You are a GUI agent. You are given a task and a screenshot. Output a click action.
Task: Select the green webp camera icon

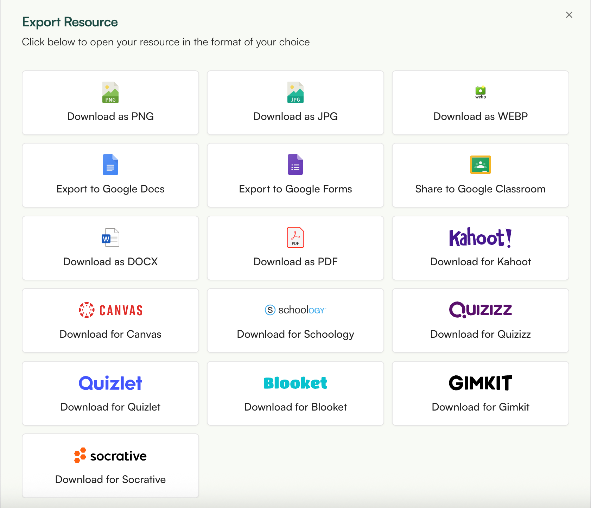point(480,92)
